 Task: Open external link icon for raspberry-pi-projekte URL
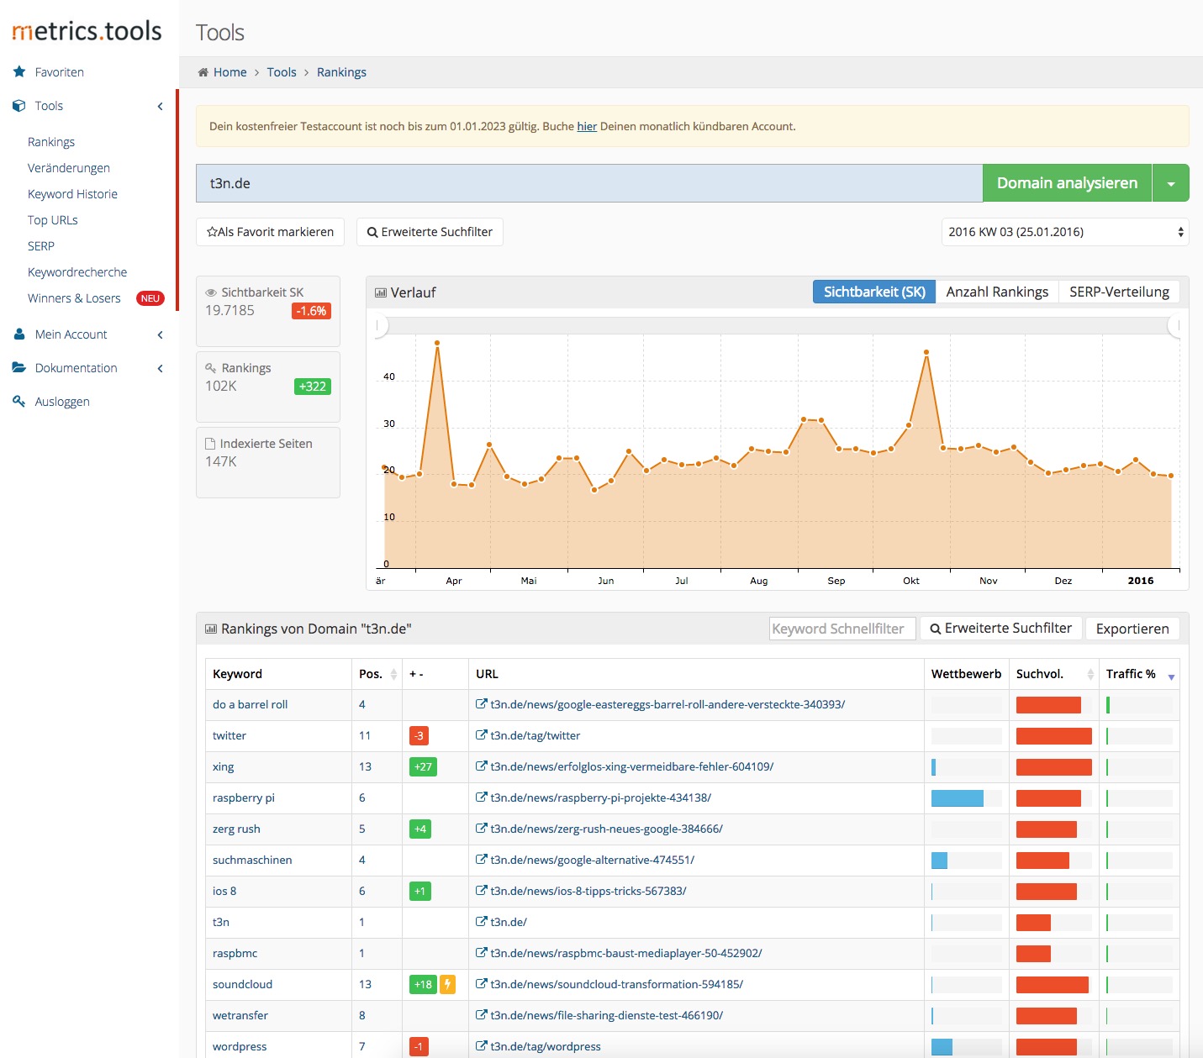(x=482, y=797)
